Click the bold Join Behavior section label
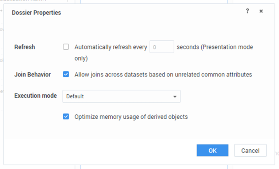This screenshot has height=169, width=279. click(x=32, y=74)
